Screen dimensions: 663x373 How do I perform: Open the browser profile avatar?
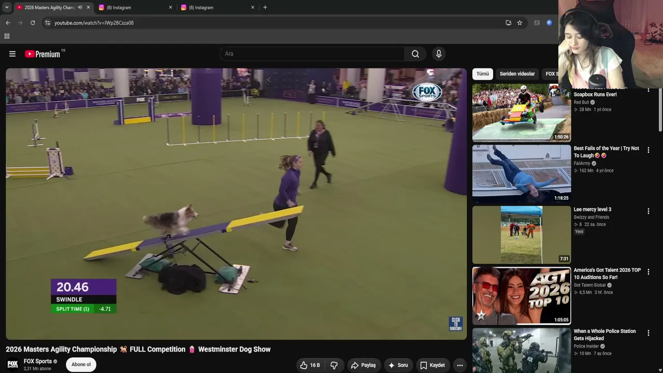549,23
